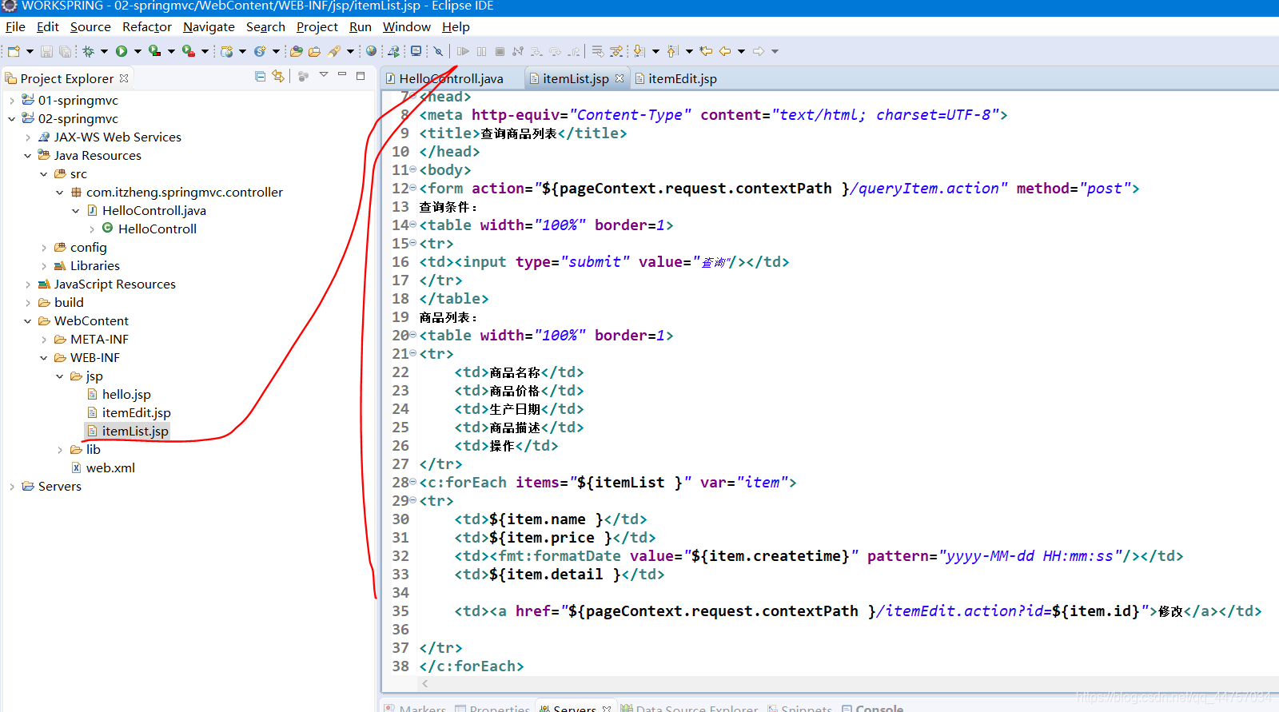This screenshot has height=712, width=1279.
Task: Click the Step Return icon
Action: 573,51
